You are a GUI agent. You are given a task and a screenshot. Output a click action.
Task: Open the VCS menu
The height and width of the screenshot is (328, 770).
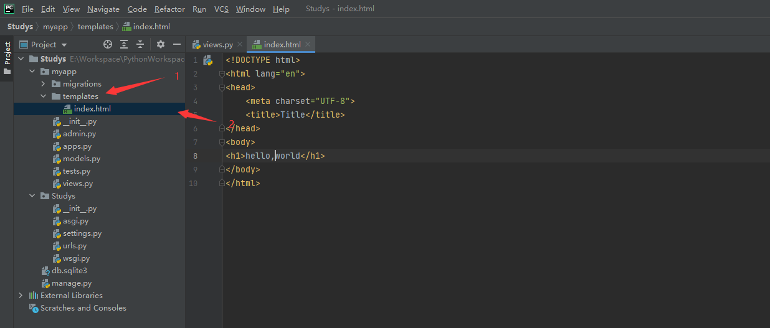221,9
